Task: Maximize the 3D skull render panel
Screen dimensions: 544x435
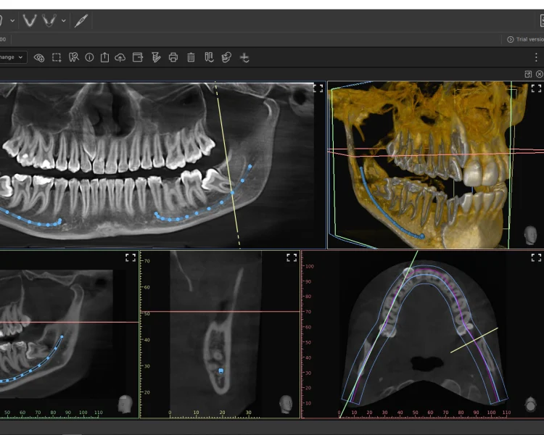Action: pos(536,88)
